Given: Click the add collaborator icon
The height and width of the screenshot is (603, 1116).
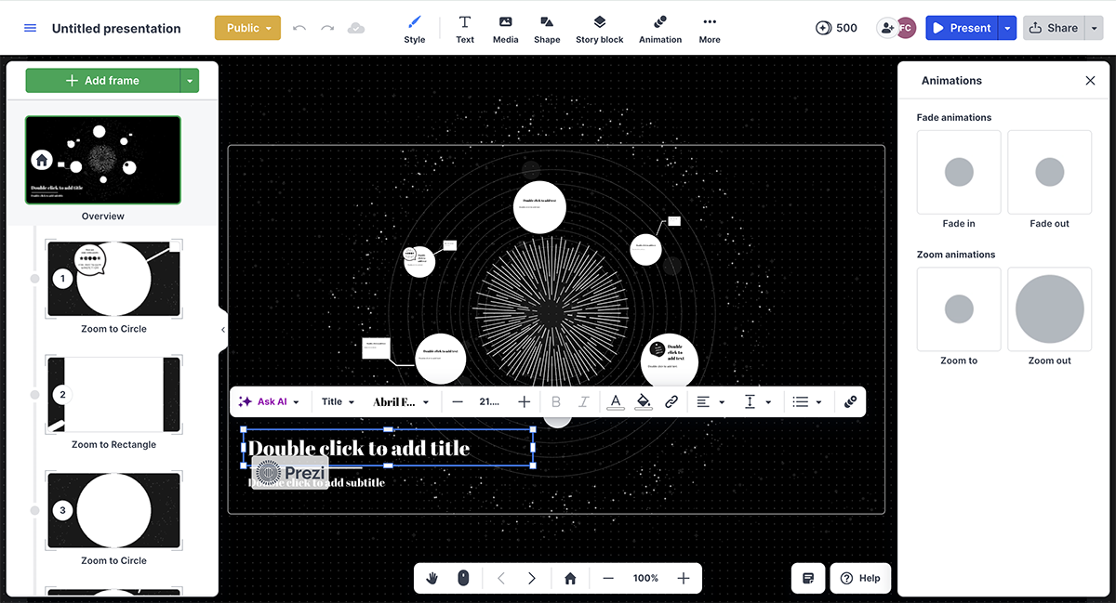Looking at the screenshot, I should (x=886, y=28).
